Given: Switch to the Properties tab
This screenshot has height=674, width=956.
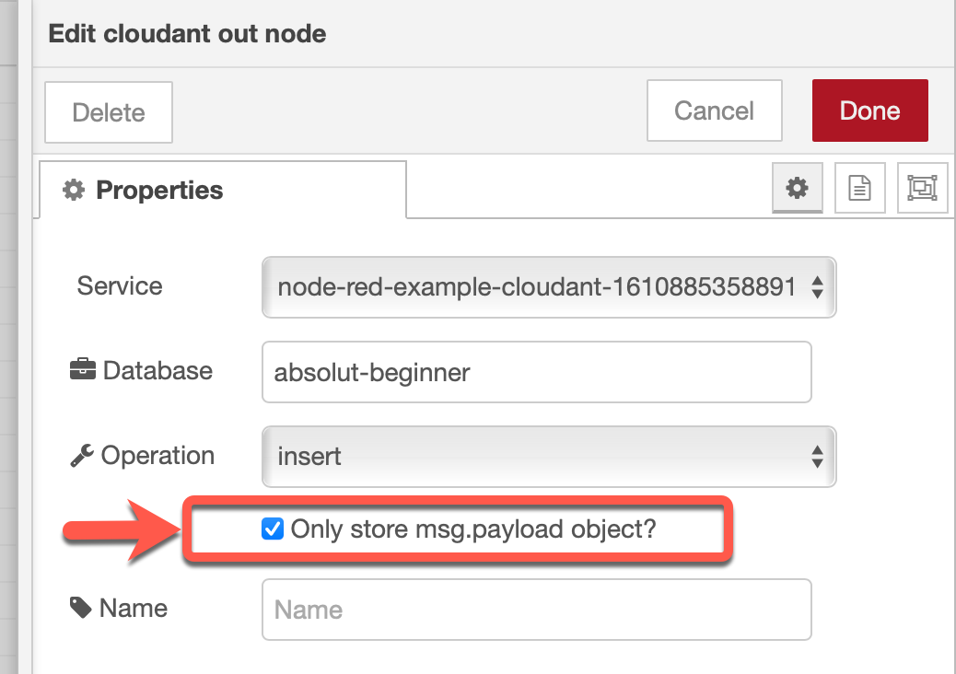Looking at the screenshot, I should pos(223,190).
